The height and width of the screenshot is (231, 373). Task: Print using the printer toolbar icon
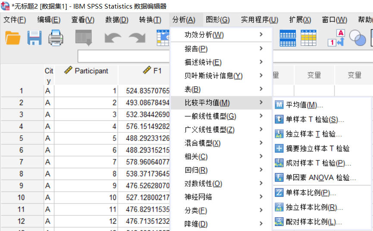(56, 38)
